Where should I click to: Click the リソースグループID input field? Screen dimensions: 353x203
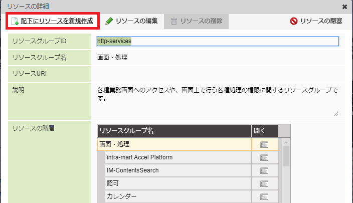[x=218, y=42]
